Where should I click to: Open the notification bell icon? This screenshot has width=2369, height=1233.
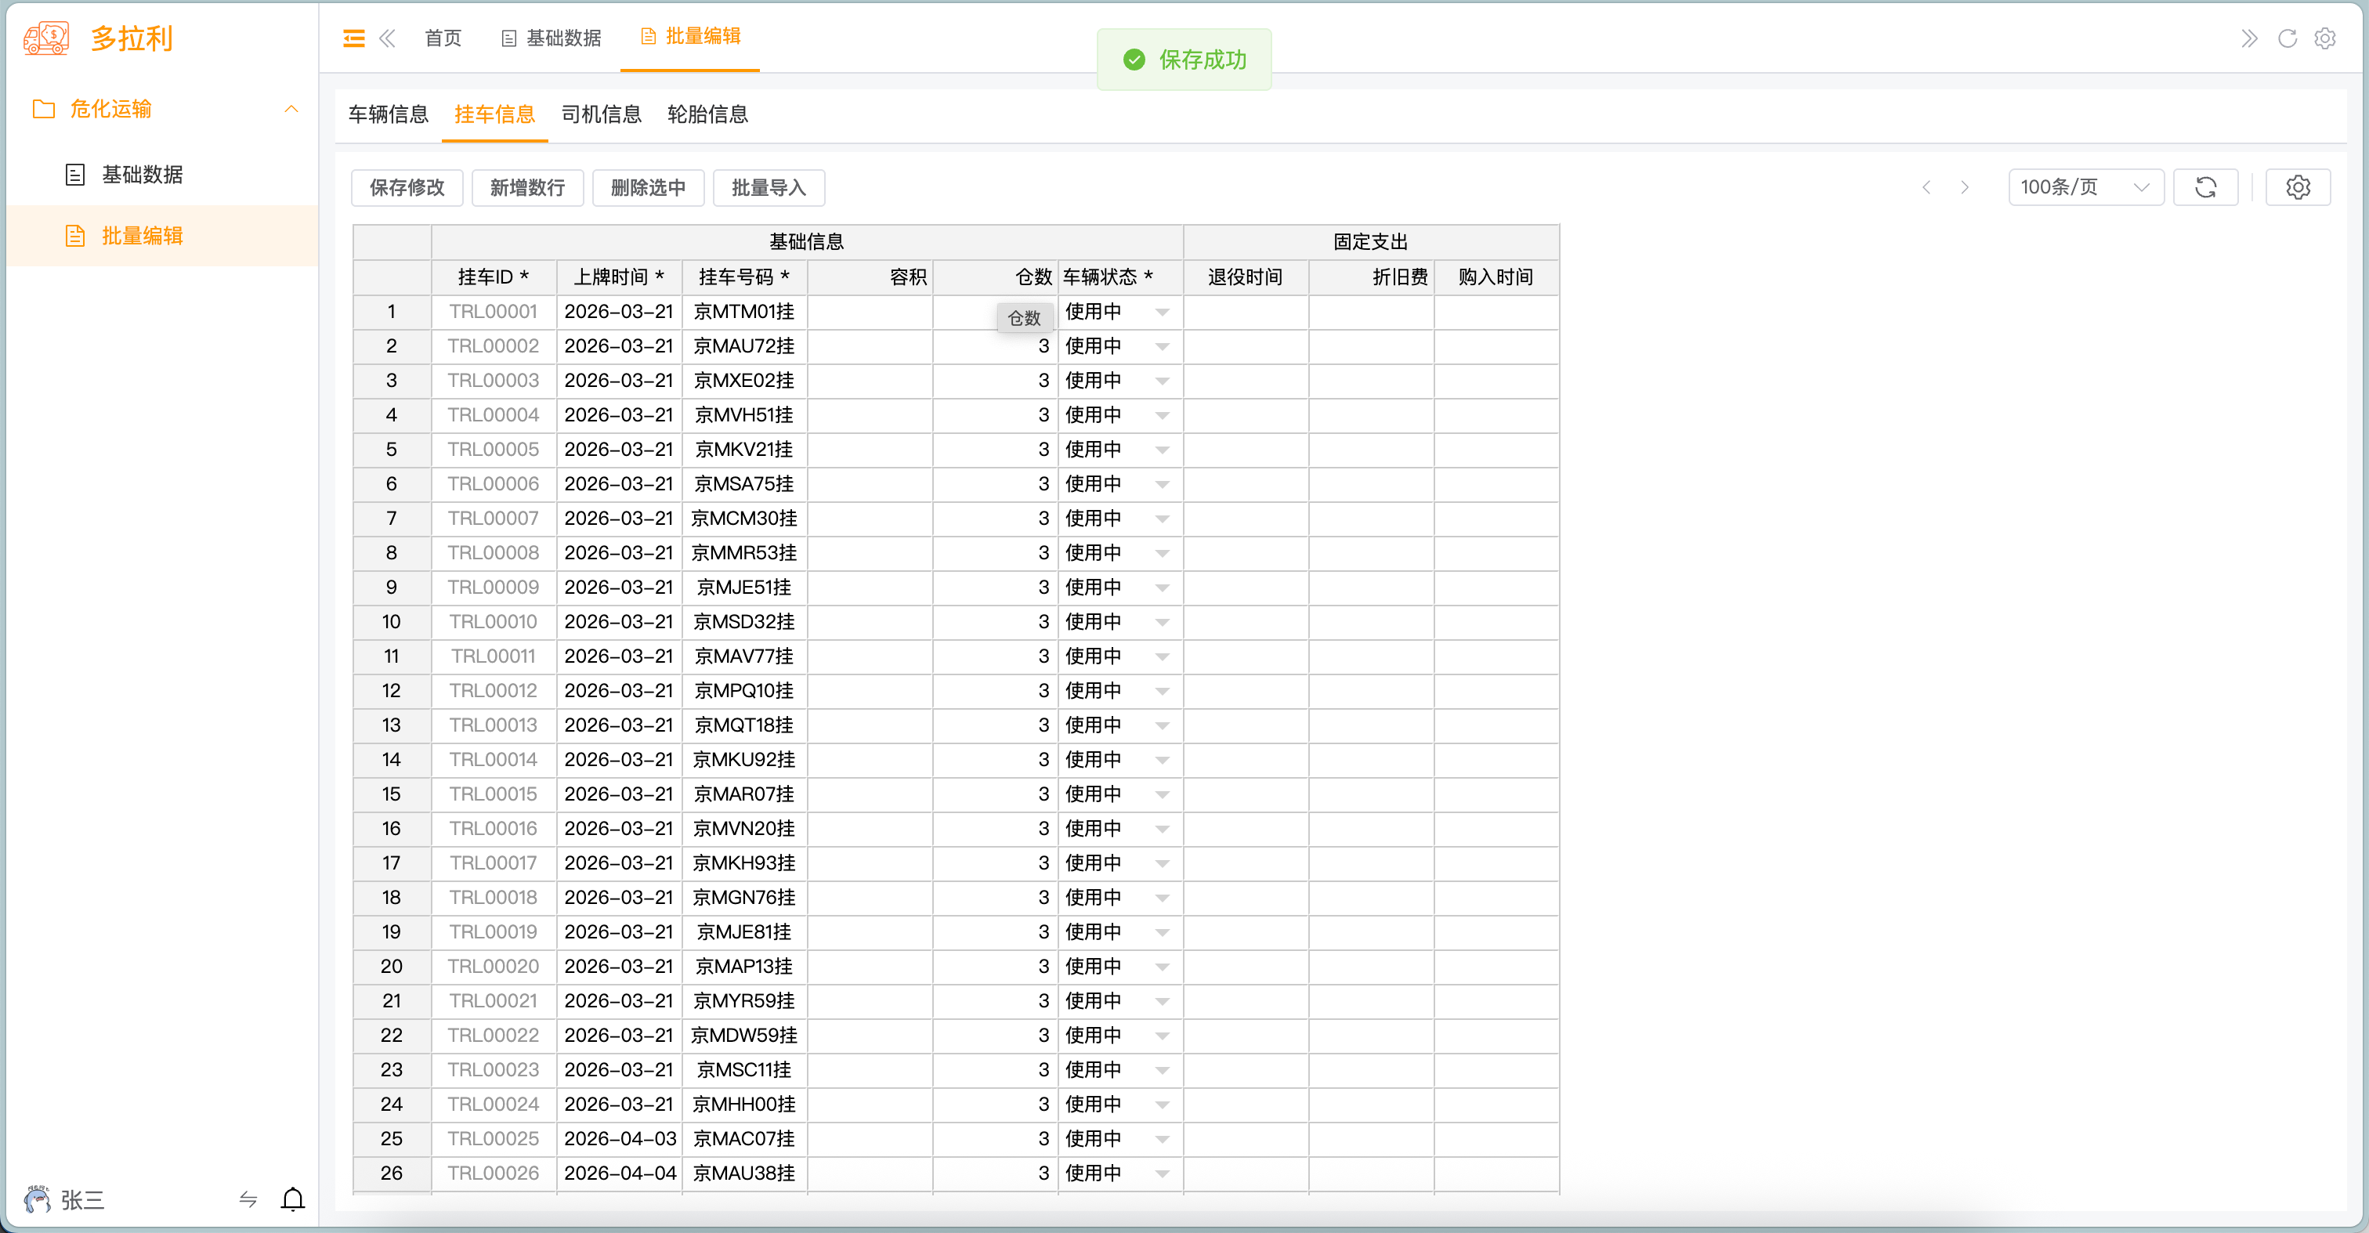click(x=292, y=1200)
